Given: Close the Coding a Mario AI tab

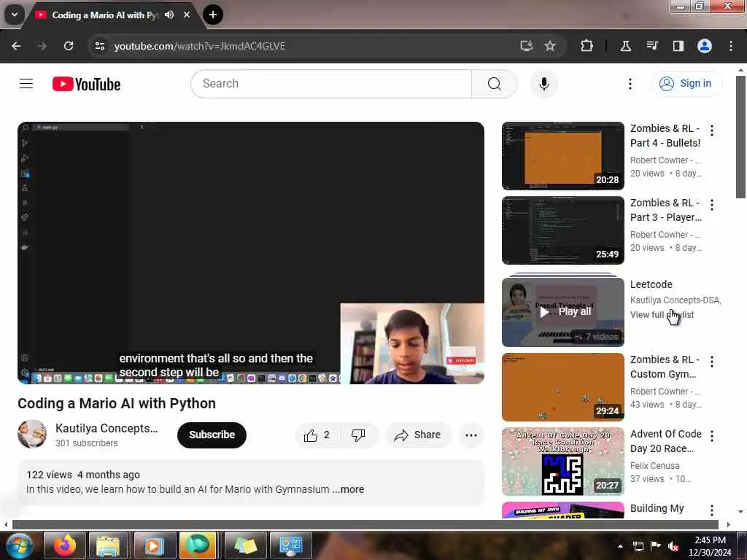Looking at the screenshot, I should 187,15.
